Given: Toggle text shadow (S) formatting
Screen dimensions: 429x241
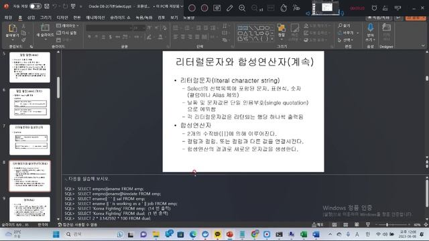Looking at the screenshot, I should pos(110,37).
